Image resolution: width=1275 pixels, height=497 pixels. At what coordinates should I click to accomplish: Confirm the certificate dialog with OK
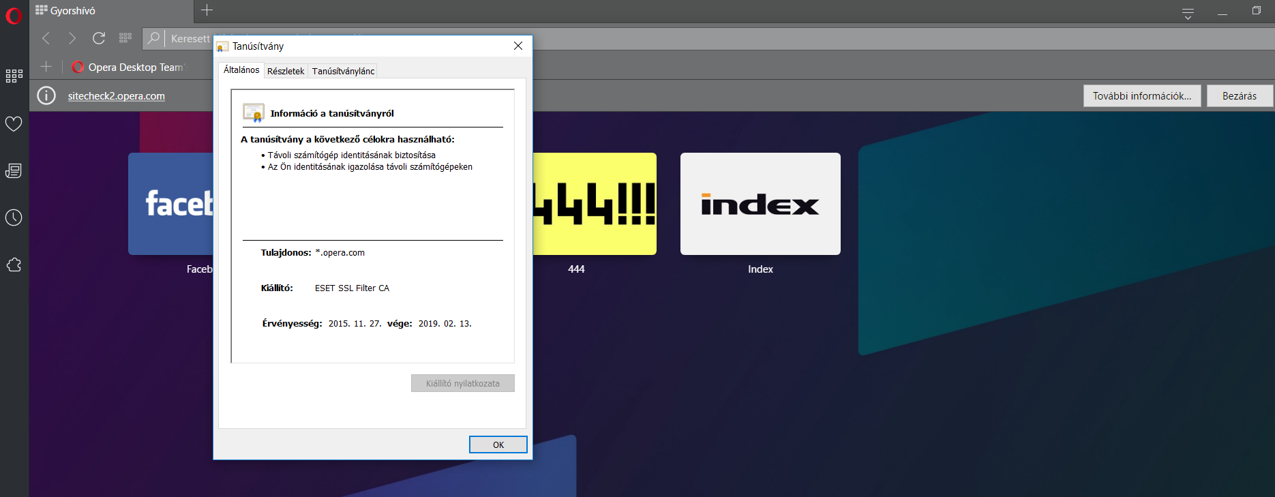498,445
